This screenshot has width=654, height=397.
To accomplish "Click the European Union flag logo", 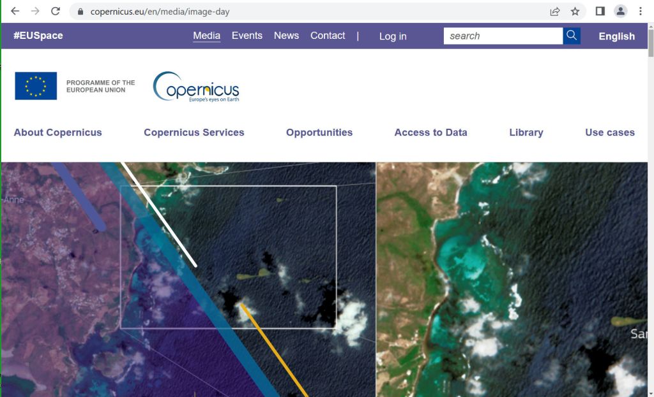I will click(36, 86).
